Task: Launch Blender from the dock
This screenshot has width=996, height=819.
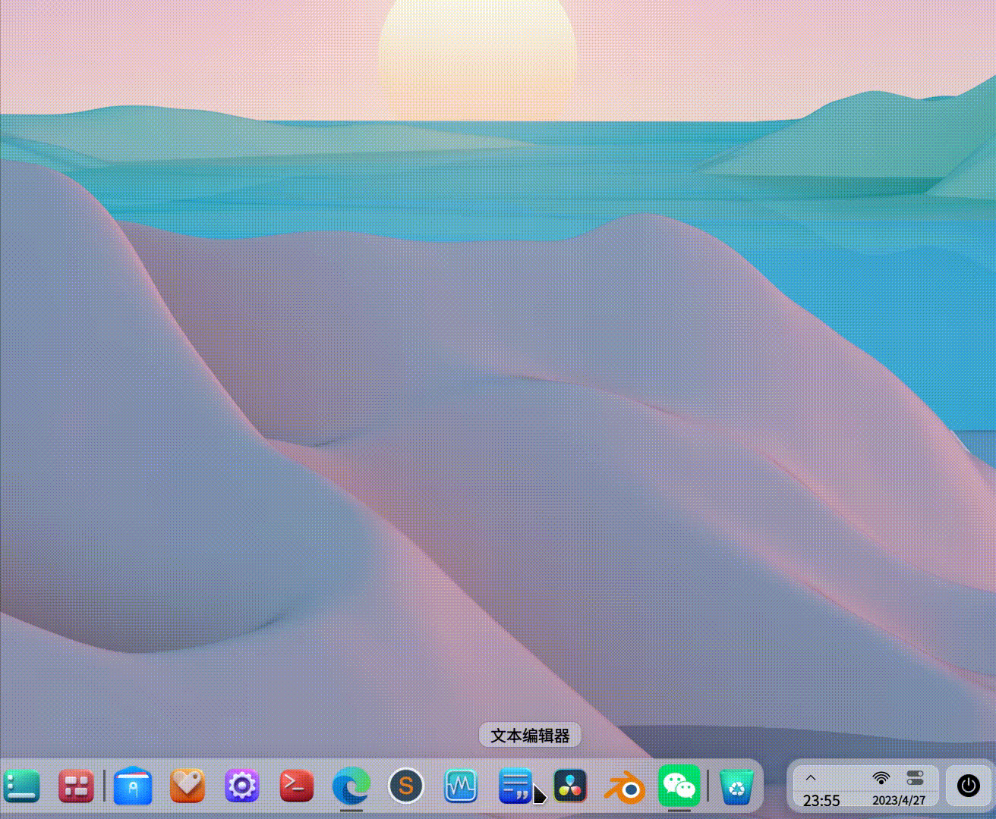Action: click(626, 786)
